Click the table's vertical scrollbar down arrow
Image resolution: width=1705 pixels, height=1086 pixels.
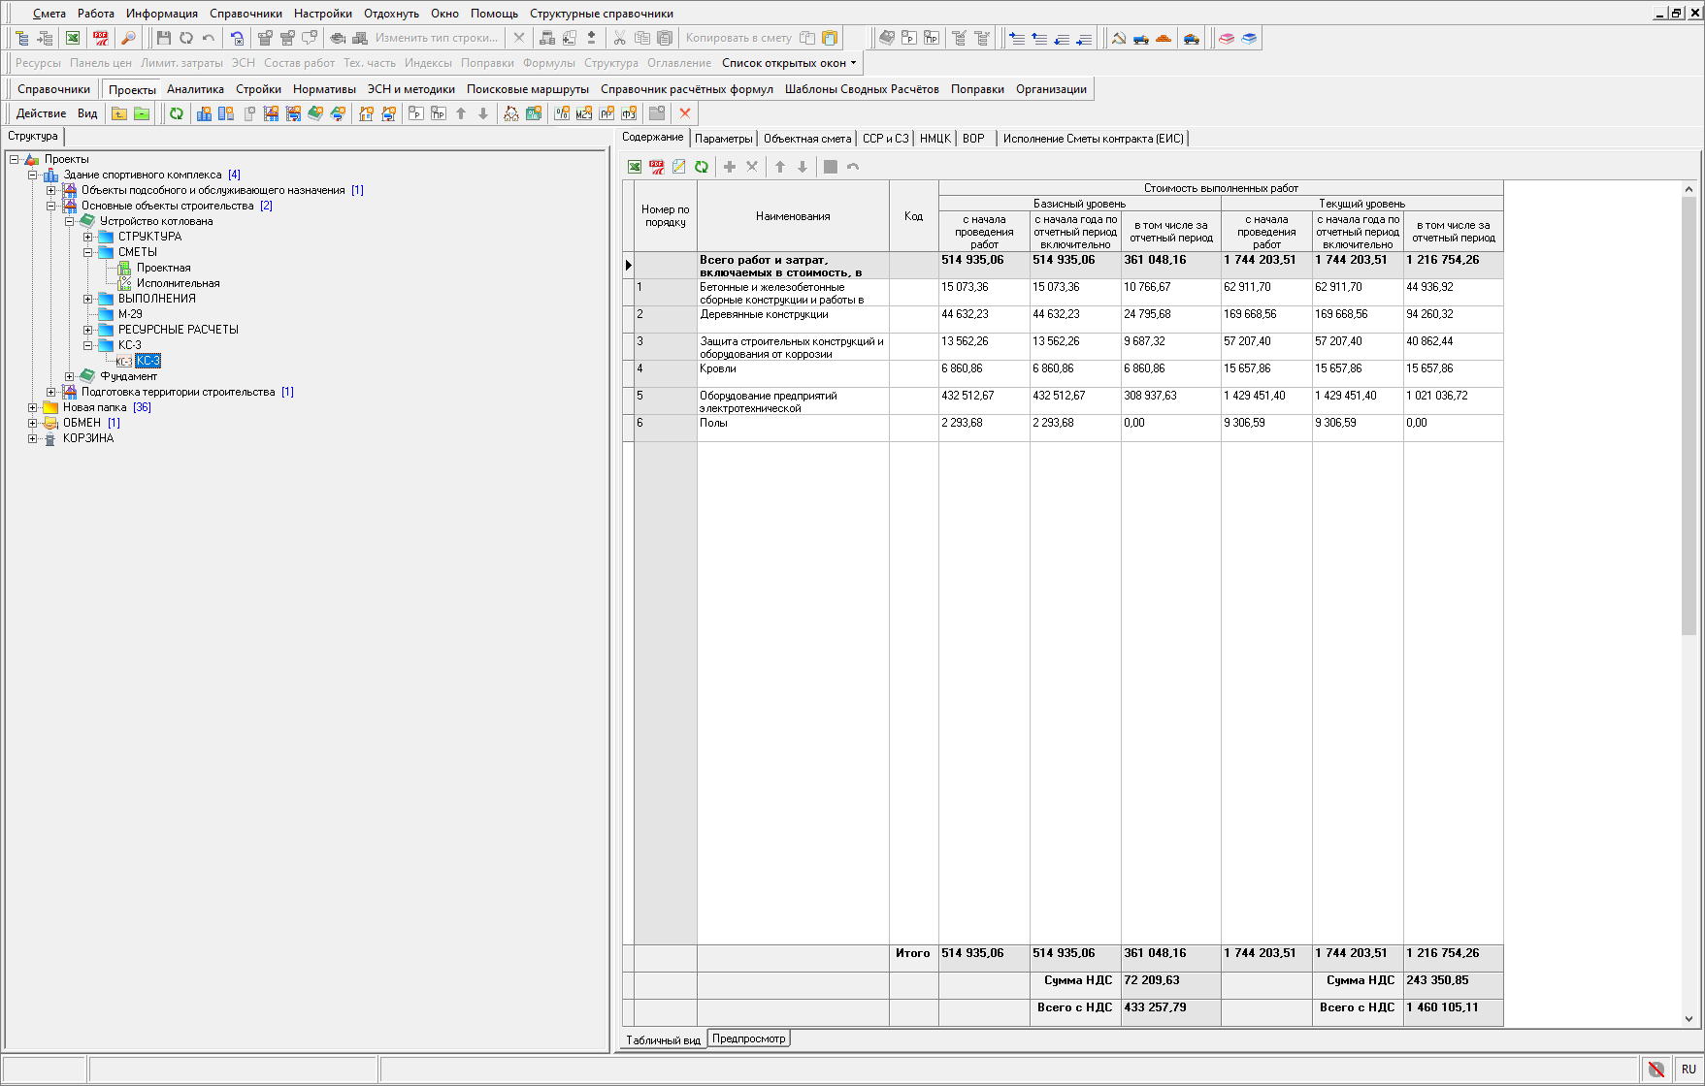pos(1689,1019)
